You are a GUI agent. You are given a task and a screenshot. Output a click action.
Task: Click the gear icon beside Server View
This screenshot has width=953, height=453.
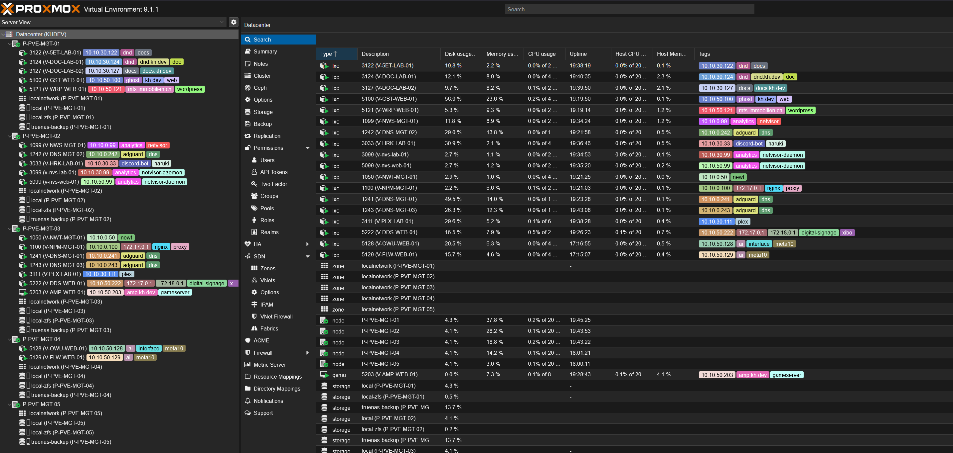point(234,22)
